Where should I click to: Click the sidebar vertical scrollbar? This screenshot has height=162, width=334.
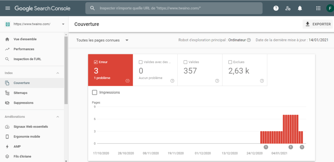pyautogui.click(x=66, y=68)
